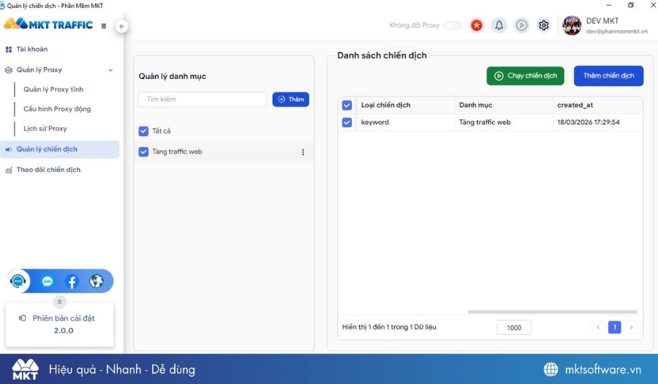Go to next page arrow
Viewport: 658px width, 384px height.
(631, 328)
